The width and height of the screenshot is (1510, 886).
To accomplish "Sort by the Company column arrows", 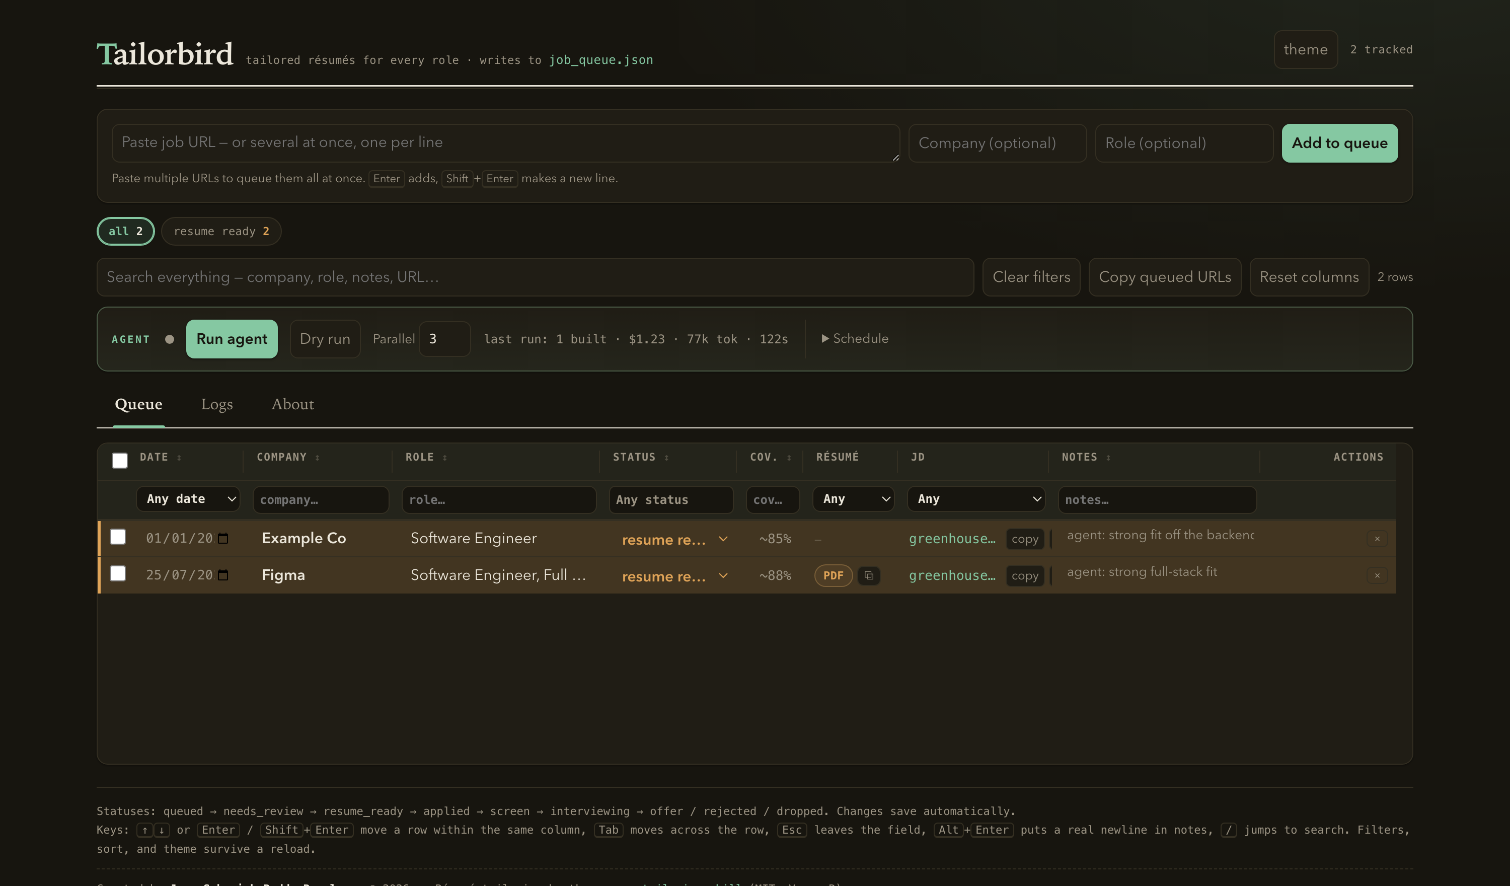I will tap(318, 458).
